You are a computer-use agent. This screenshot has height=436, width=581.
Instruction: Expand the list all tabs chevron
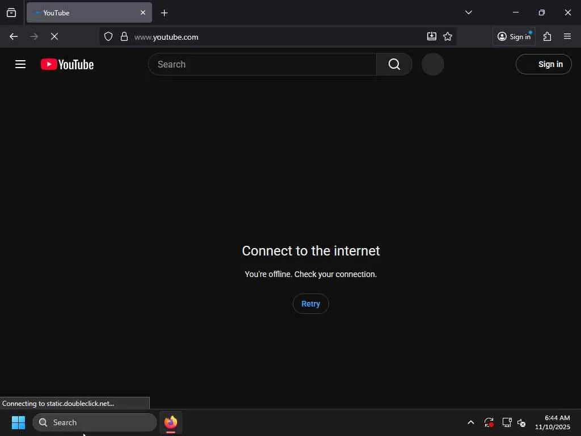[468, 12]
